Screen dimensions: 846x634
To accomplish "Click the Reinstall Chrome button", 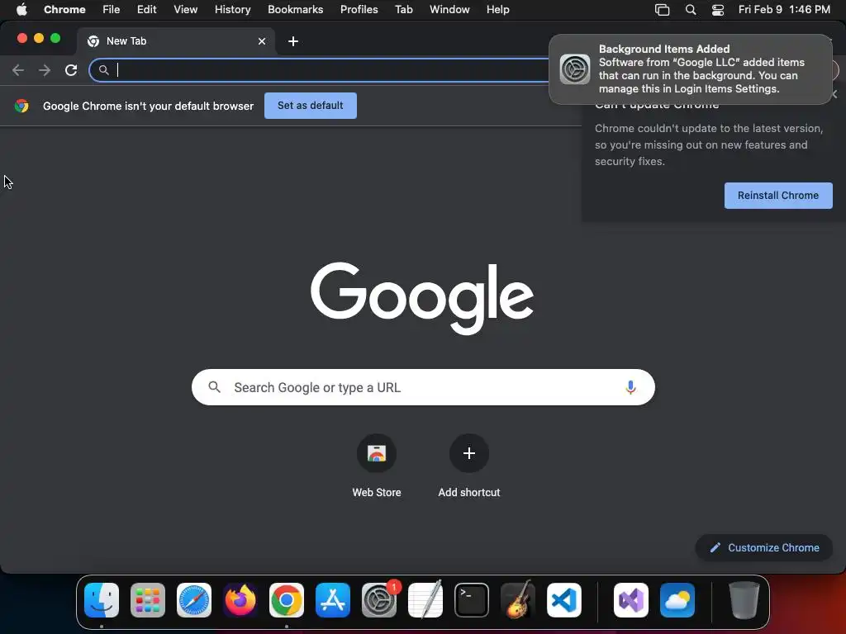I will pyautogui.click(x=778, y=196).
